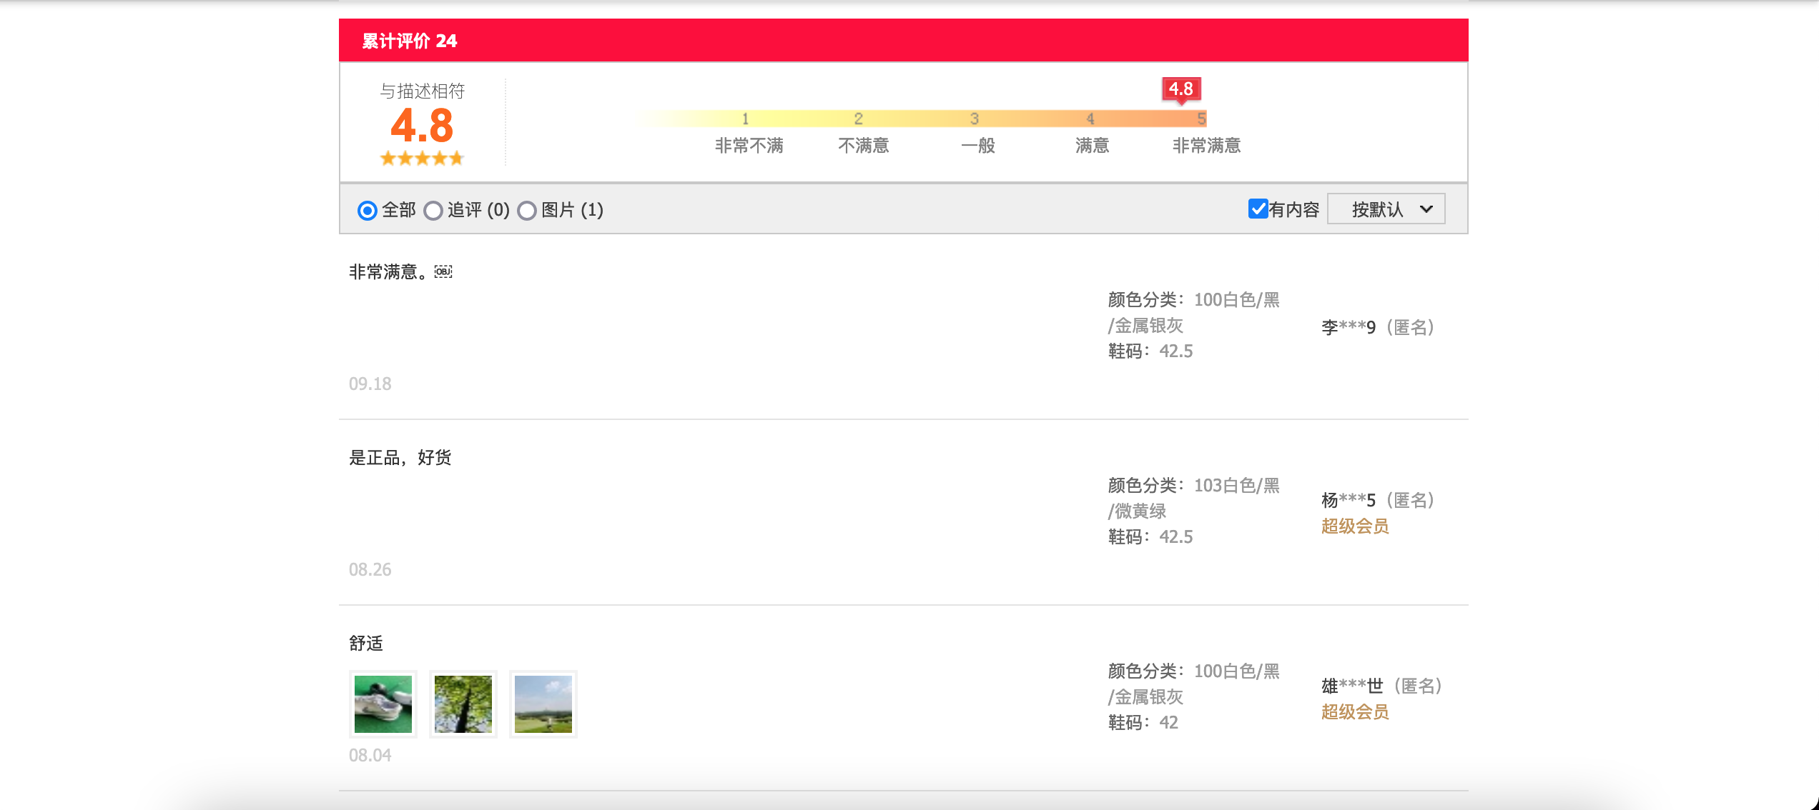Click review text 舒适
This screenshot has height=810, width=1819.
tap(366, 644)
